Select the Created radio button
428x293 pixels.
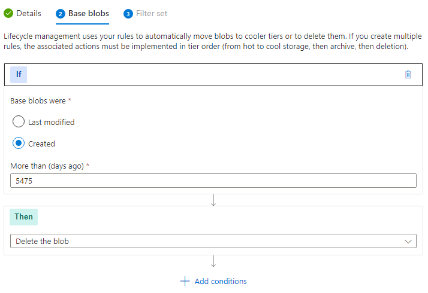[19, 144]
